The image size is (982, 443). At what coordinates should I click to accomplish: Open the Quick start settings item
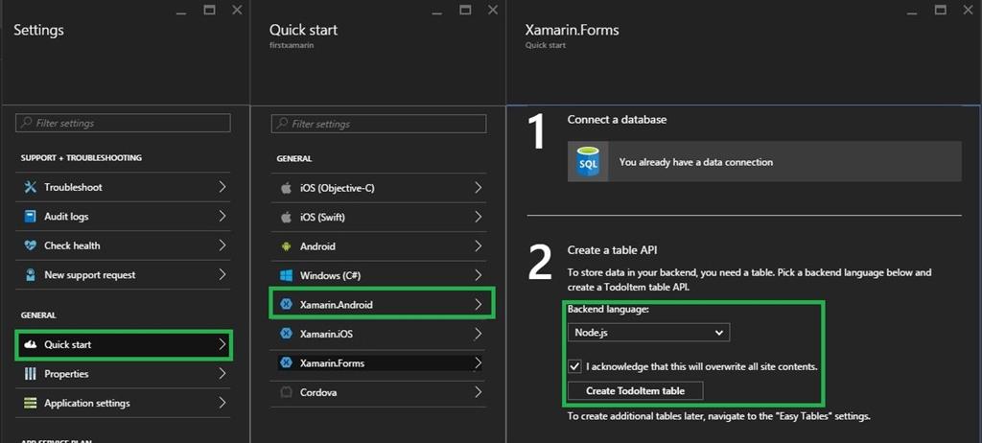point(124,344)
